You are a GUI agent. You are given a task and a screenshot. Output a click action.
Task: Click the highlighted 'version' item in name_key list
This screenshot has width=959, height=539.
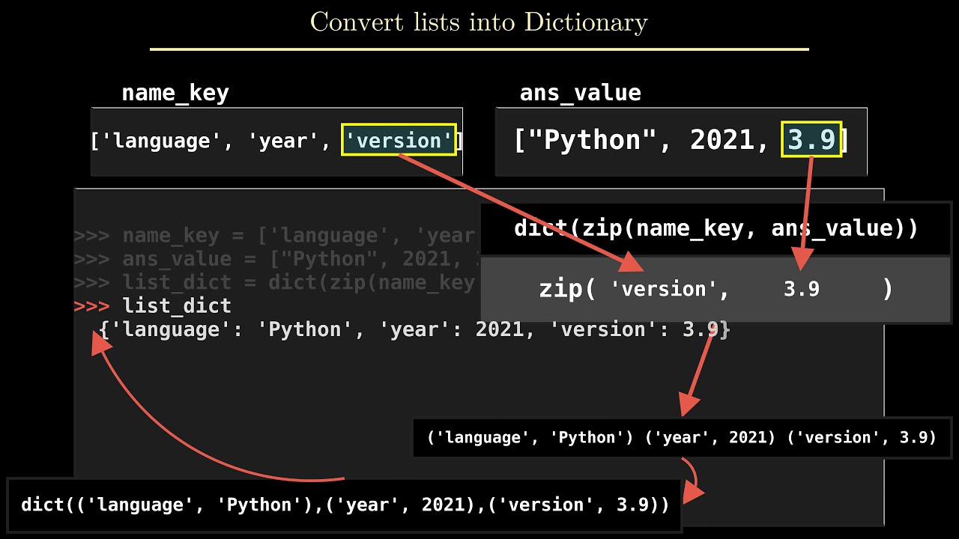(399, 140)
